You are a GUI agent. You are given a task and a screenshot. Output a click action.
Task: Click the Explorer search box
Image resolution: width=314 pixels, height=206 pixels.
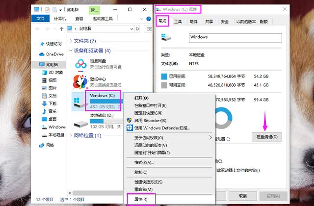[148, 29]
